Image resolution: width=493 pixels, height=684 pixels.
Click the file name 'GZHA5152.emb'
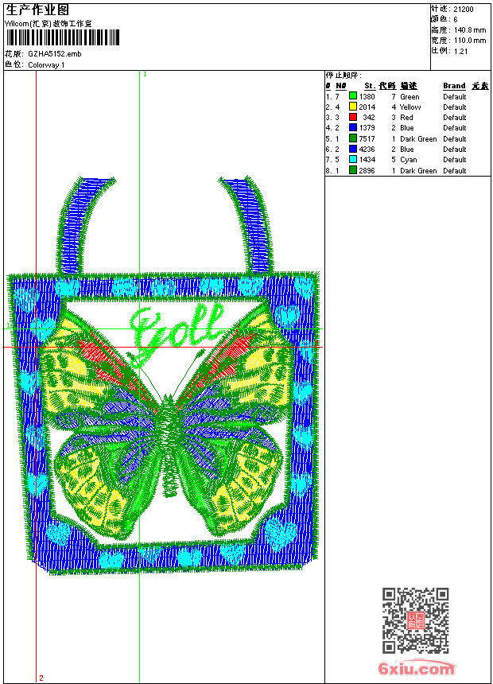coord(55,54)
